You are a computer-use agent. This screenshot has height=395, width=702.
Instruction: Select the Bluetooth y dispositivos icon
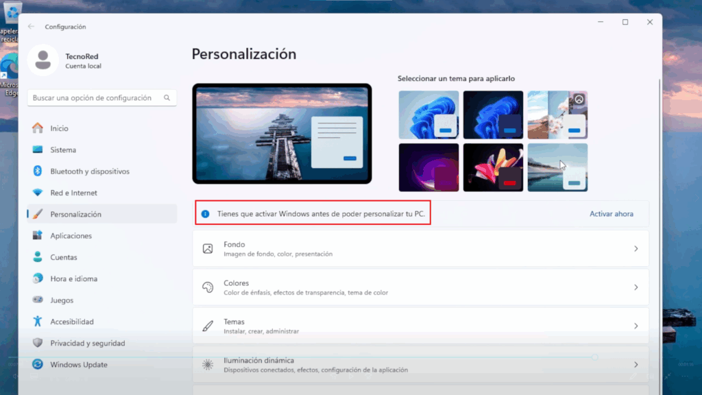(38, 171)
